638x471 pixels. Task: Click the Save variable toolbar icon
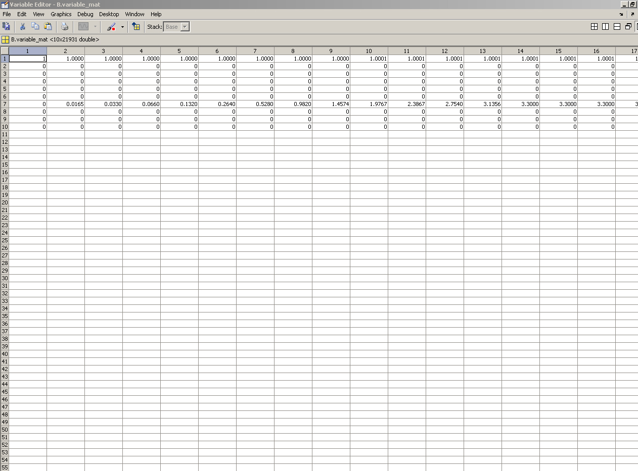(6, 26)
